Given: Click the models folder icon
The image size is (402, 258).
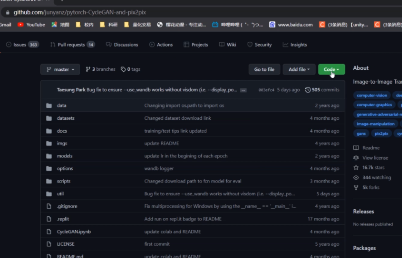Looking at the screenshot, I should coord(49,156).
